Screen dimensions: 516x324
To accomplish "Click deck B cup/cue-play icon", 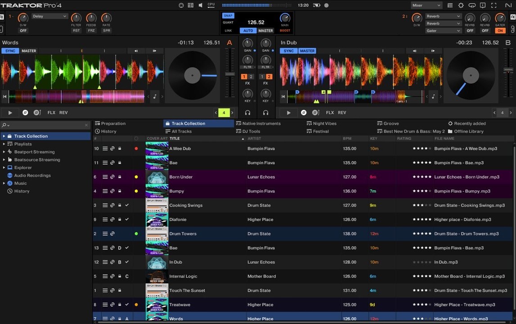I will (315, 112).
